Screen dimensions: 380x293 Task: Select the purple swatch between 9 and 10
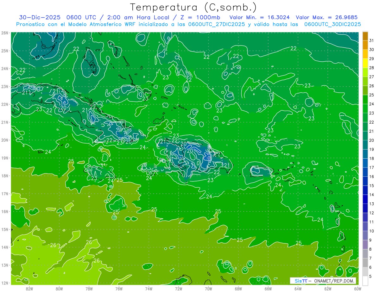365,235
